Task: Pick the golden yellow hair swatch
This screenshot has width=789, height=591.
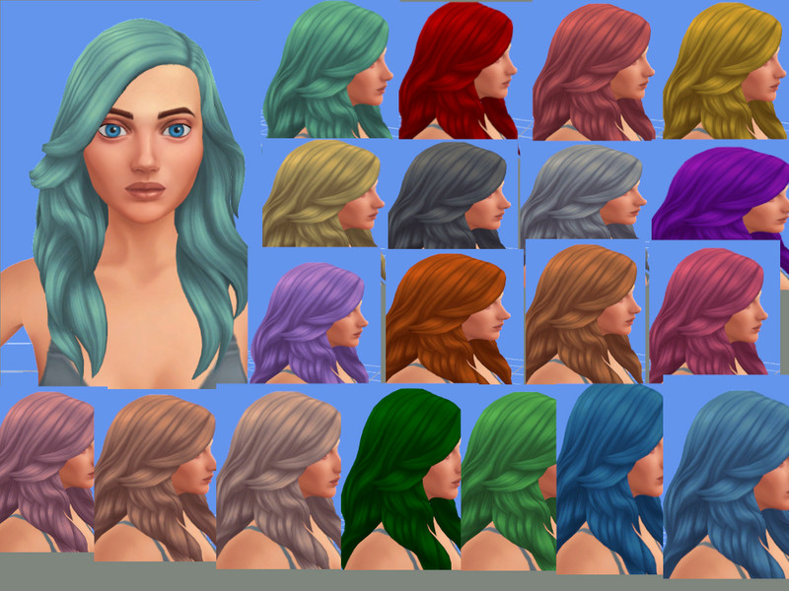Action: pyautogui.click(x=726, y=71)
